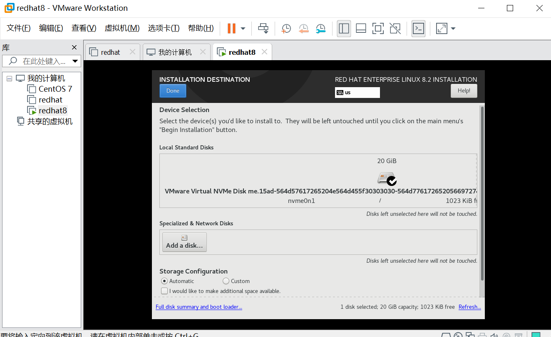Image resolution: width=551 pixels, height=337 pixels.
Task: Open the Snapshot Manager wrench-clock icon
Action: 320,28
